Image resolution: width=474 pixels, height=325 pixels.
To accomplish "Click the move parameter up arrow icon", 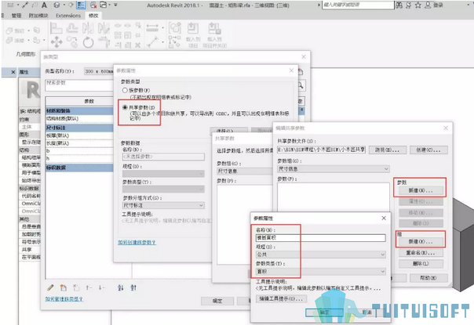I will pos(89,287).
